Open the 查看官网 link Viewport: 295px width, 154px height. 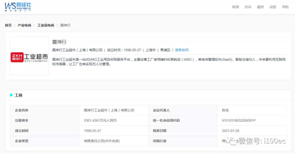click(182, 50)
